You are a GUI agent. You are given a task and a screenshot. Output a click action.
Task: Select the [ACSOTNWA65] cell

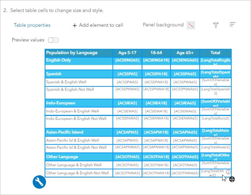pyautogui.click(x=185, y=173)
